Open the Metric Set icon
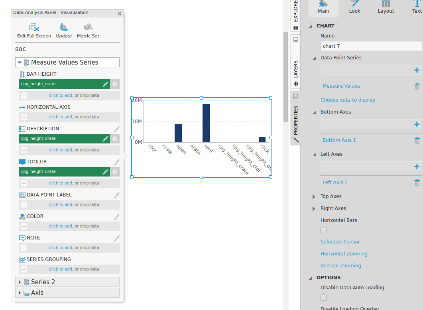This screenshot has width=423, height=310. (x=88, y=27)
